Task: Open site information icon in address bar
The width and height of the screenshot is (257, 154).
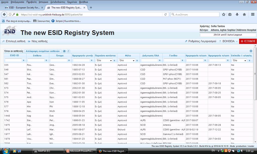Action: tap(10, 14)
